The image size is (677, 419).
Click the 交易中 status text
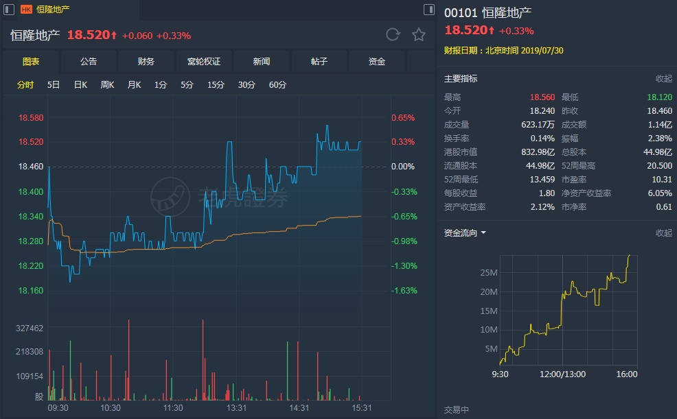pyautogui.click(x=457, y=410)
